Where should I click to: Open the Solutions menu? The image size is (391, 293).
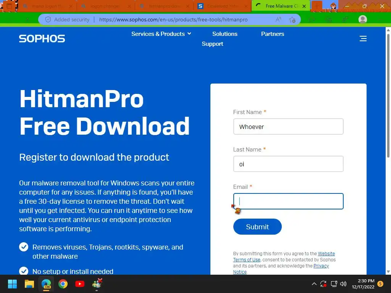[225, 34]
